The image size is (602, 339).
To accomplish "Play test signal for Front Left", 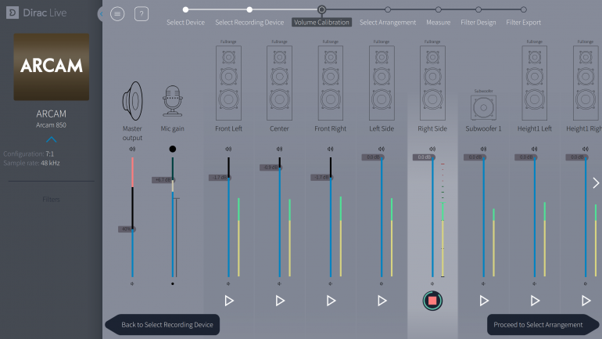I will coord(229,301).
